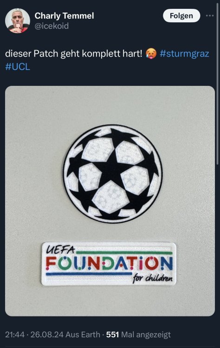The image size is (220, 348).
Task: Click the hot face emoji in tweet
Action: 151,54
